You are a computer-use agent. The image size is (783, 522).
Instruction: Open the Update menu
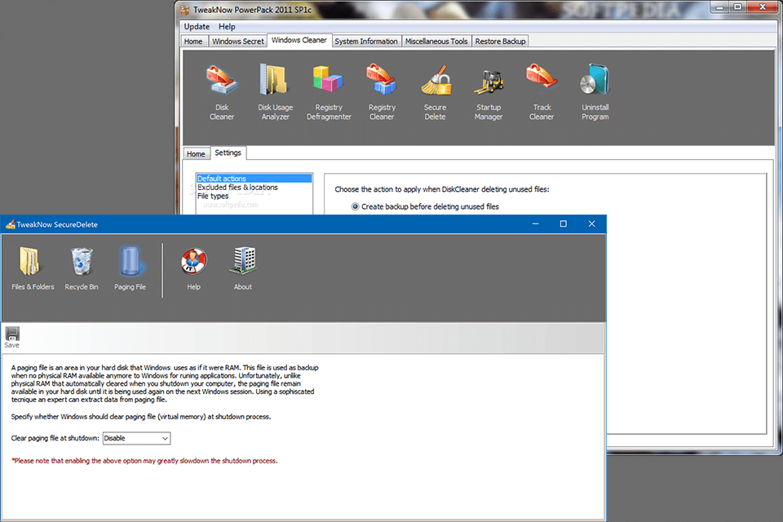pyautogui.click(x=197, y=26)
